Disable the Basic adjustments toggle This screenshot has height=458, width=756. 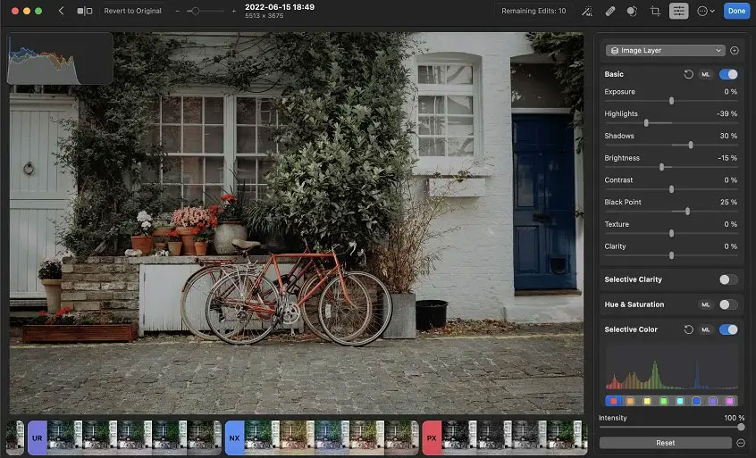pos(728,74)
